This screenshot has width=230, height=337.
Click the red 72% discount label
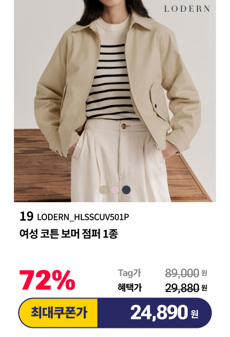tap(47, 280)
